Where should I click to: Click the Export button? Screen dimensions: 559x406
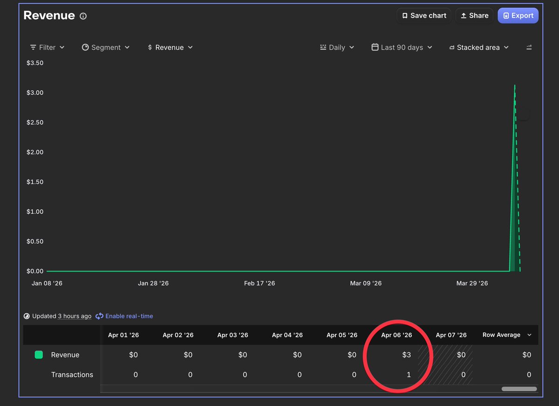518,15
